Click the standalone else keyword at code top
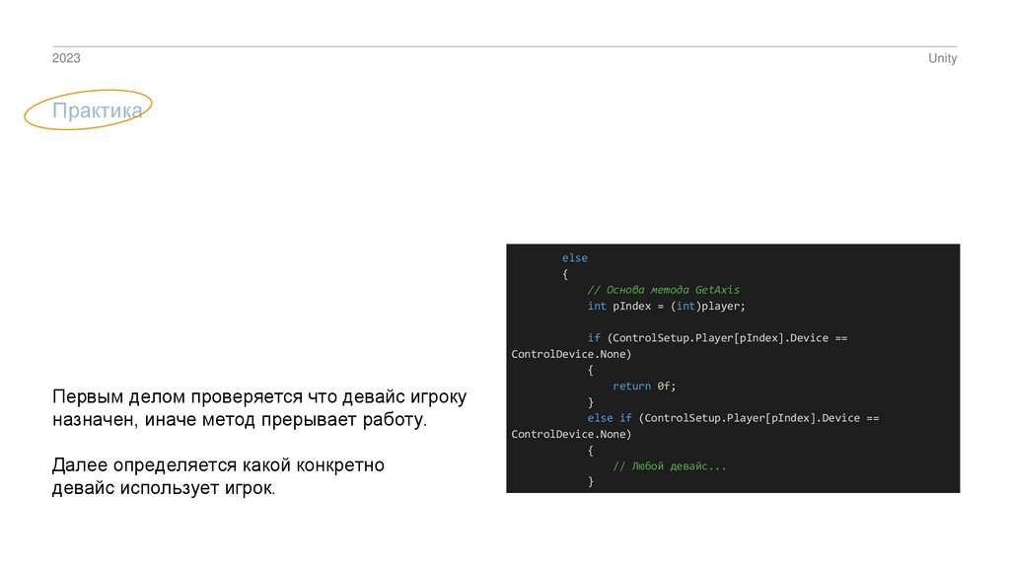The image size is (1010, 566). point(574,258)
